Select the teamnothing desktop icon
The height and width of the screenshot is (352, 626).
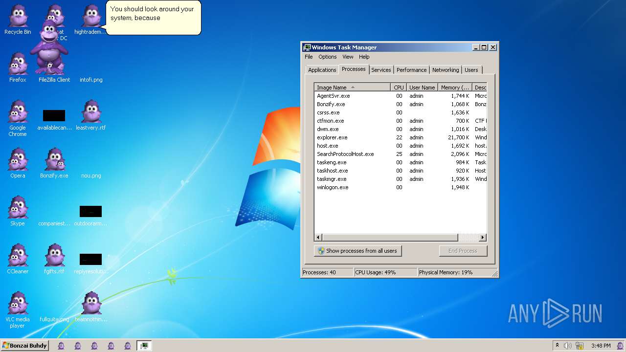pyautogui.click(x=91, y=307)
